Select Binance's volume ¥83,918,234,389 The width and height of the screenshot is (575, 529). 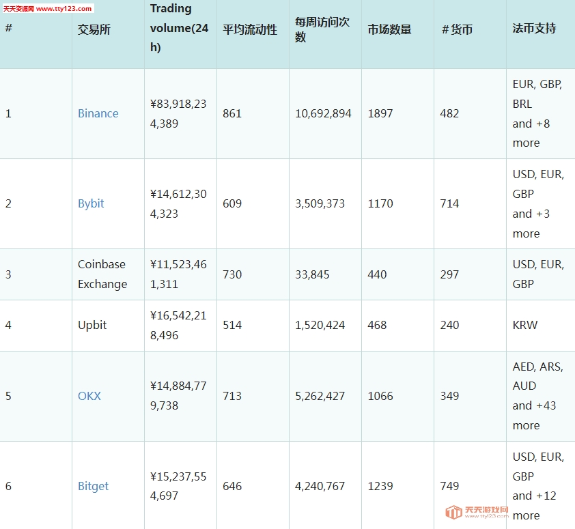click(x=178, y=113)
